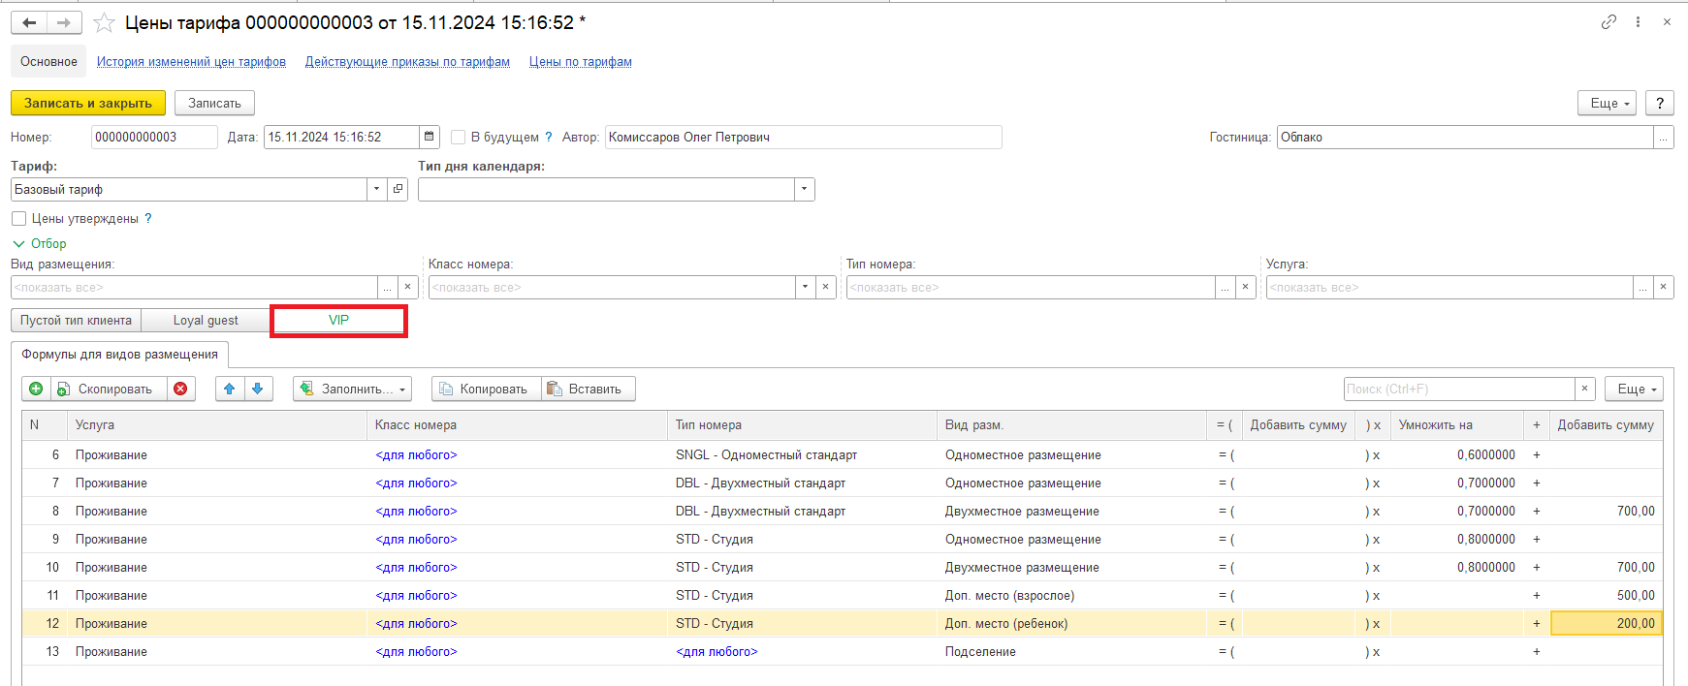
Task: Click help mark beside Цены утверждены
Action: pos(148,218)
